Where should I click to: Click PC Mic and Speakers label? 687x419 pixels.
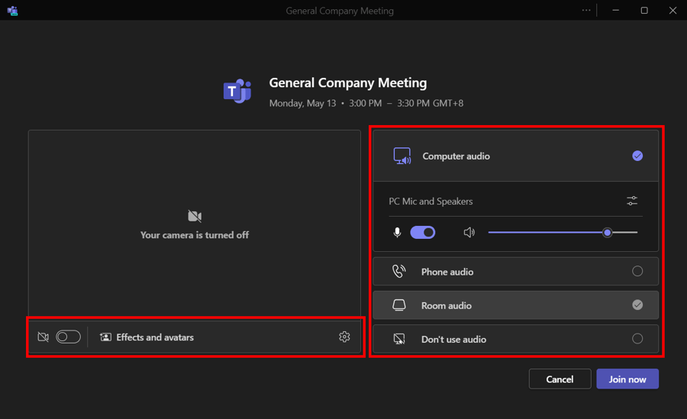click(431, 201)
